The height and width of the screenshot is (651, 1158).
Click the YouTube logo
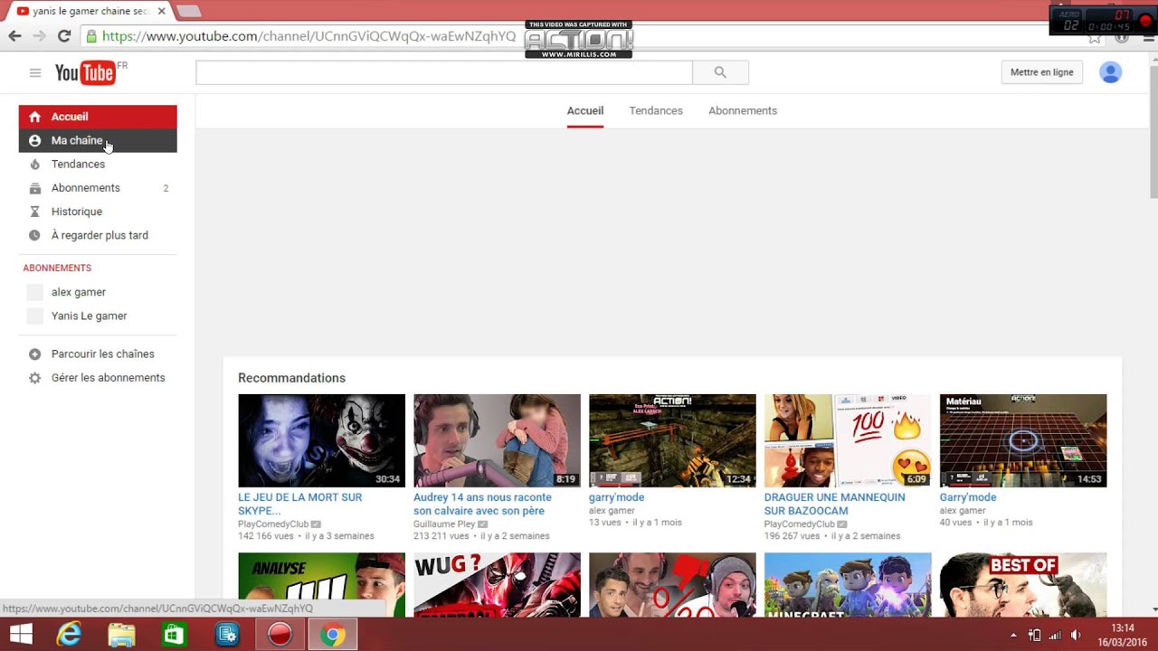(x=86, y=73)
